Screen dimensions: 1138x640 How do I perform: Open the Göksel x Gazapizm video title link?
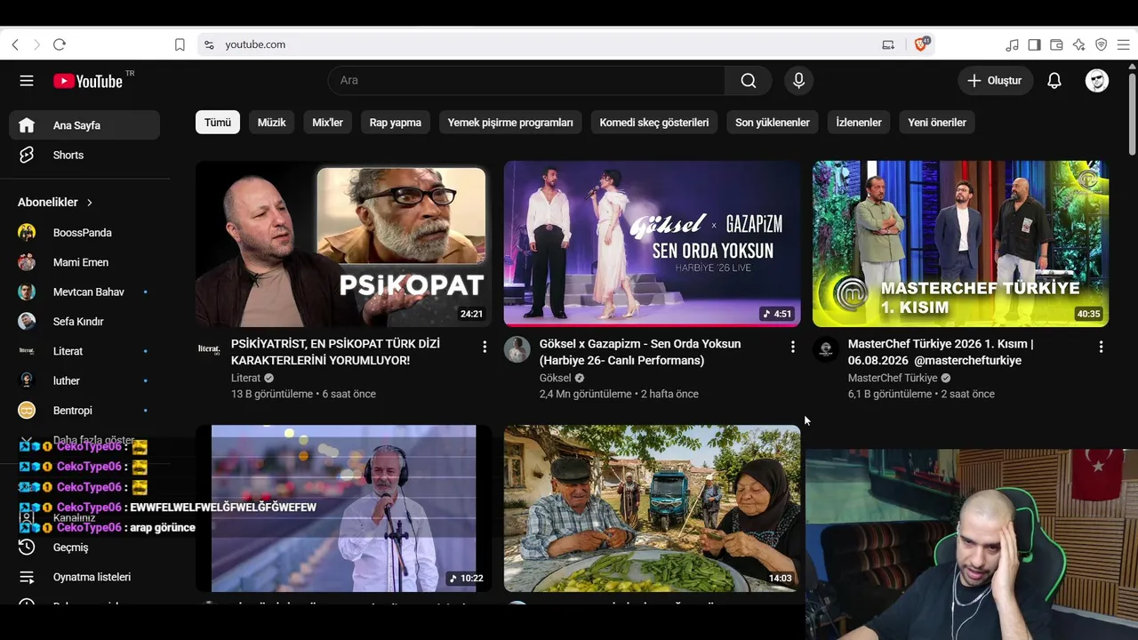(640, 352)
